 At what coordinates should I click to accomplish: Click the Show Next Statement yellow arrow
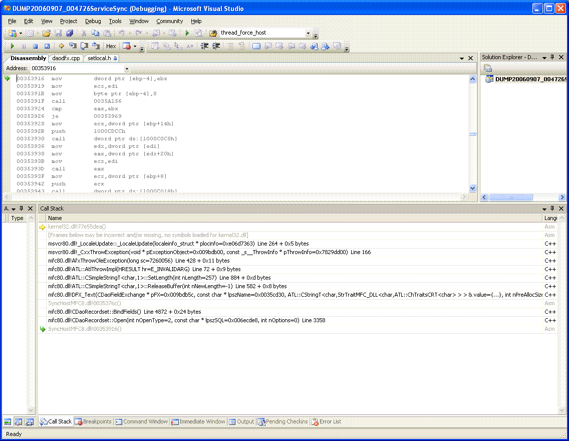point(61,46)
